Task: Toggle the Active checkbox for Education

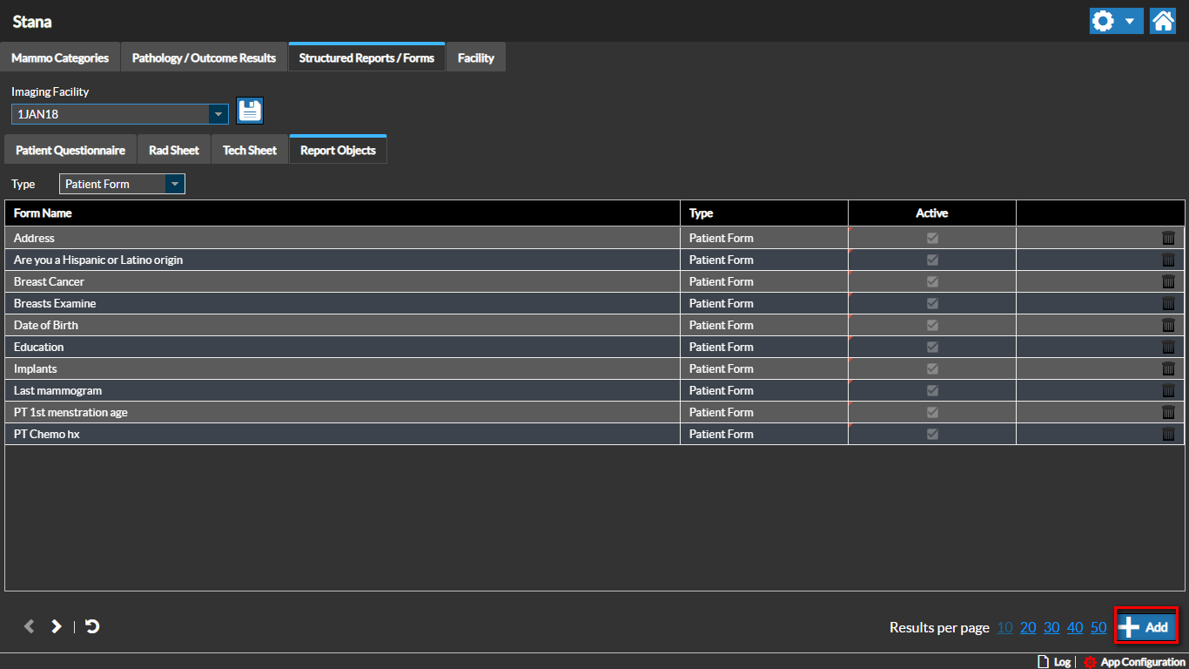Action: (932, 347)
